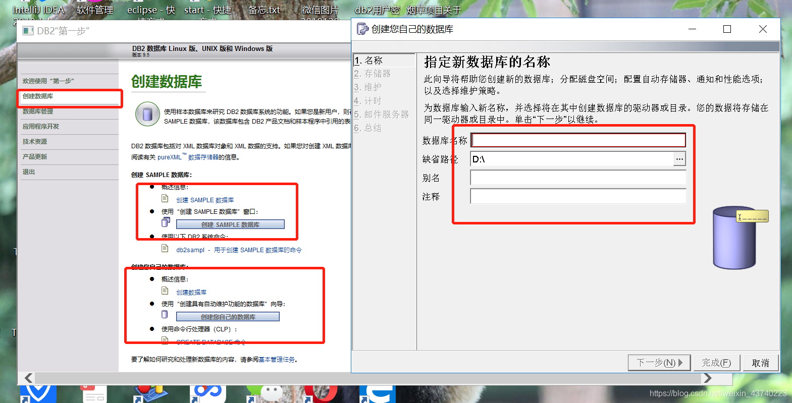Open the 基本管理任务 link
The width and height of the screenshot is (792, 403).
pos(277,360)
